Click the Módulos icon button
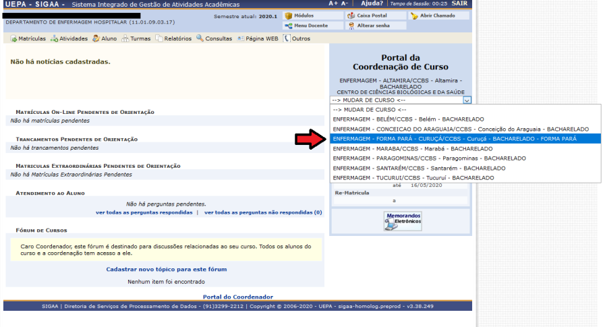 [x=289, y=16]
